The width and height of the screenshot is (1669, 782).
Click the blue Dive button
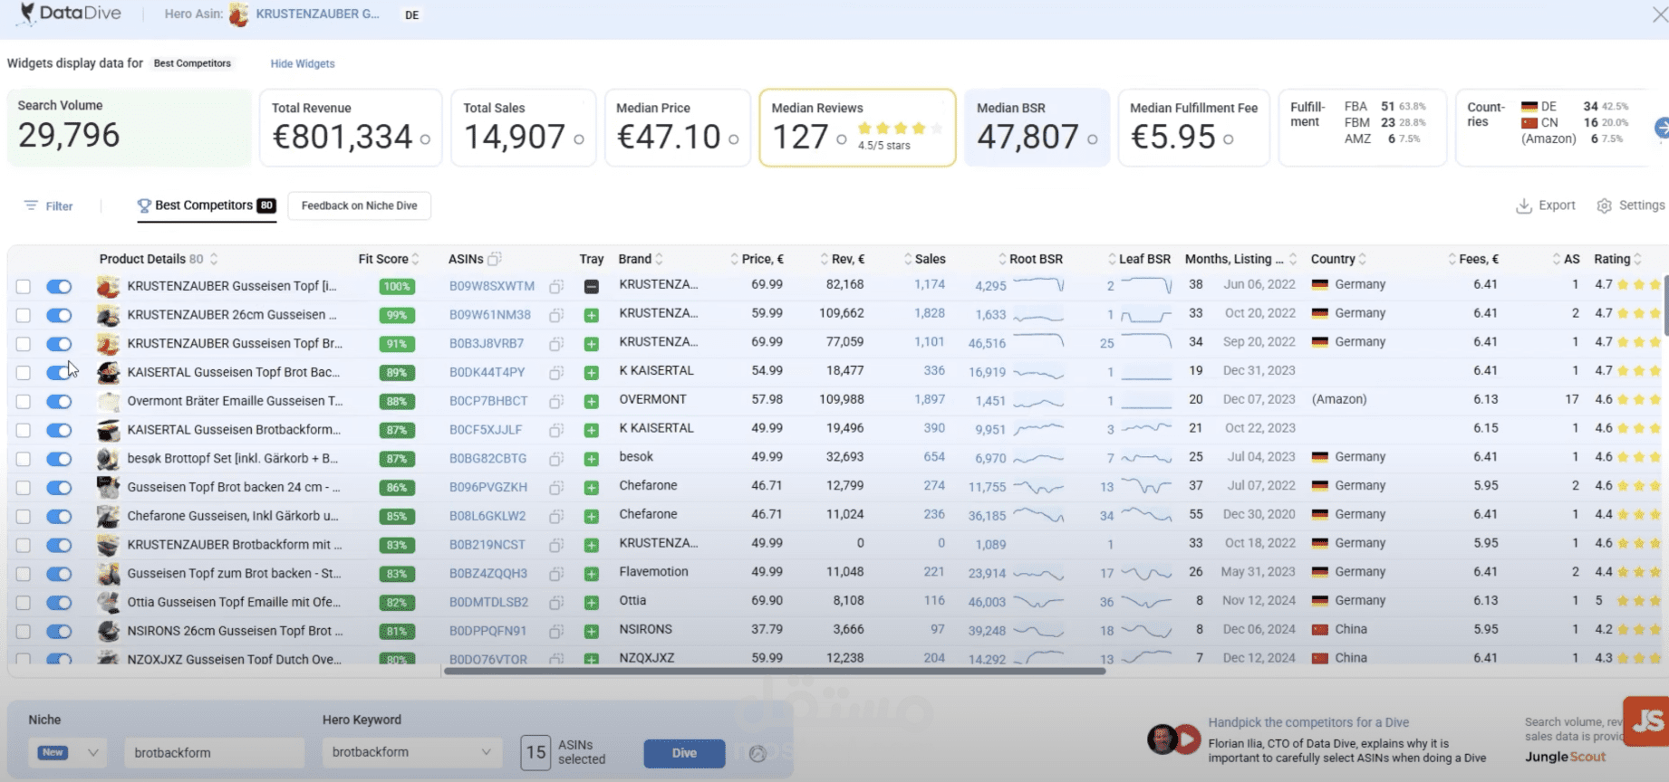point(684,753)
